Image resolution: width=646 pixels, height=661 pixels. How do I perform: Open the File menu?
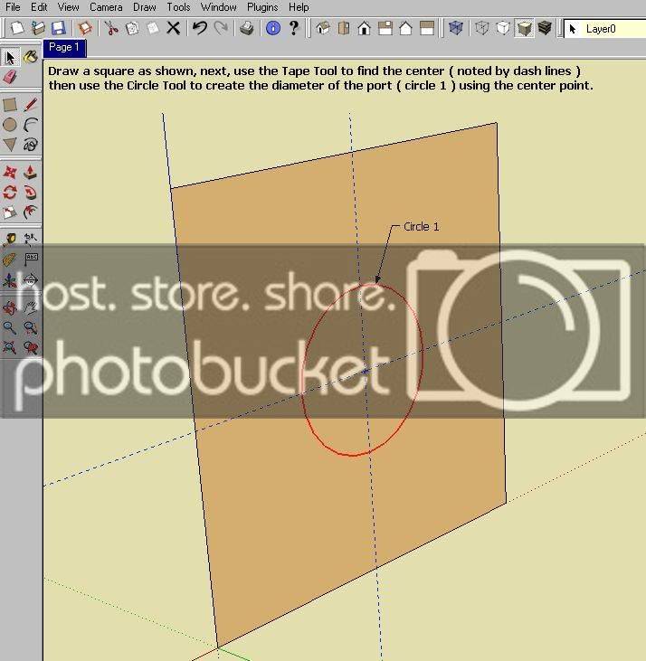tap(13, 7)
